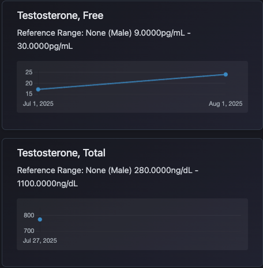Click the Total Testosterone reference range text
Image resolution: width=263 pixels, height=268 pixels.
(x=108, y=177)
